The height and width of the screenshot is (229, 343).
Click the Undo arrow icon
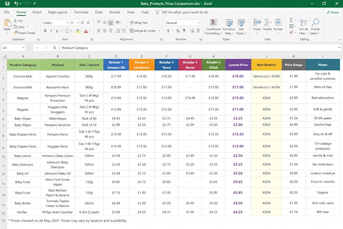pos(16,4)
